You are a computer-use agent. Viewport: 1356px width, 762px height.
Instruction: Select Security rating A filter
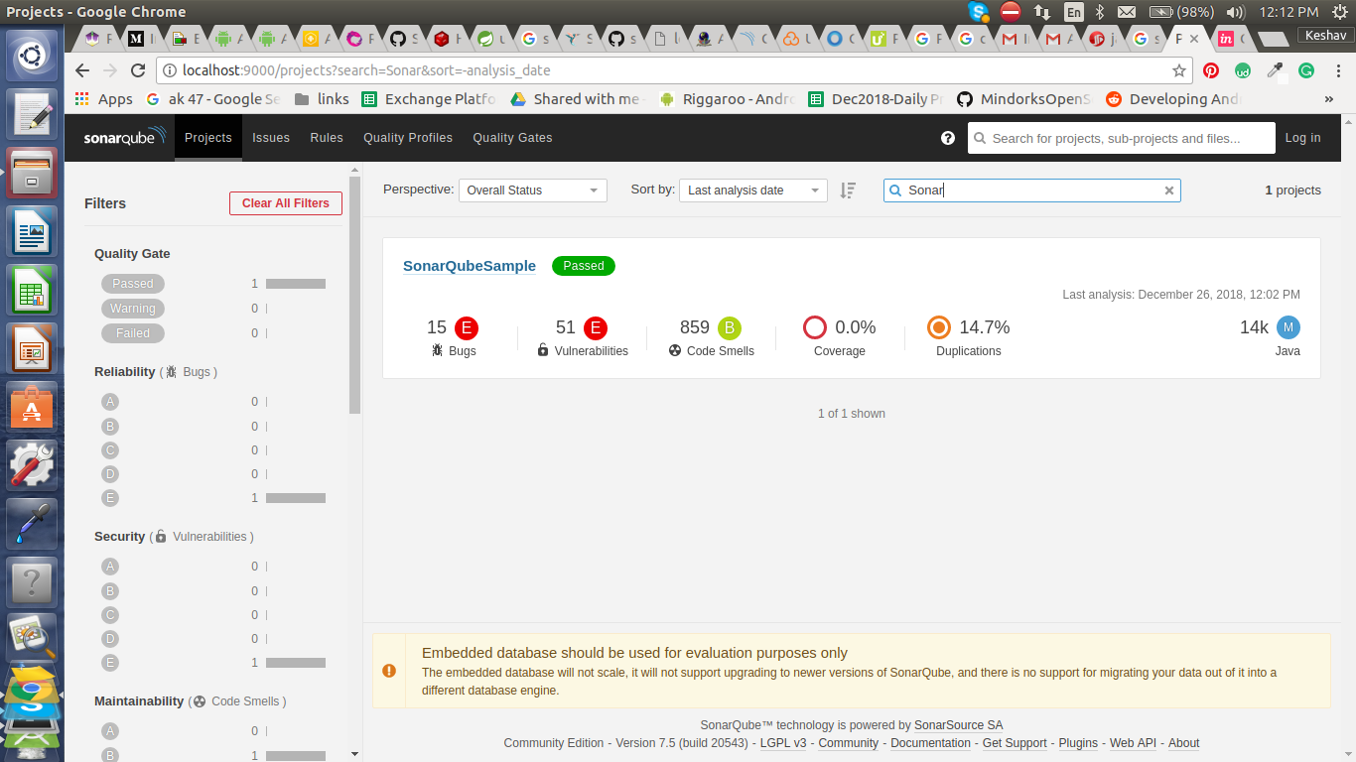(110, 567)
